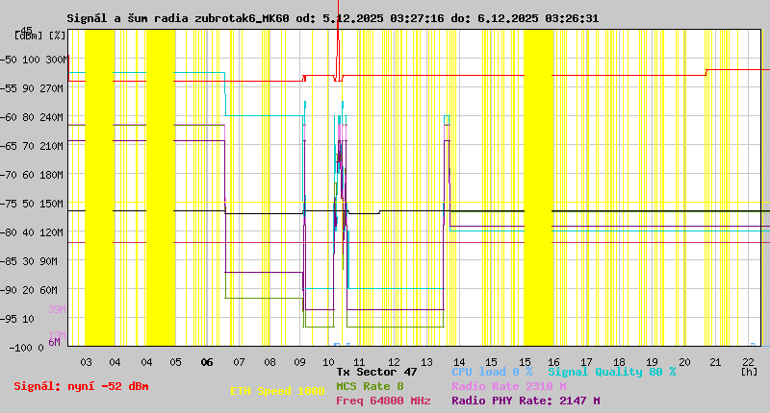Click the 'Radio Rate 2310 M' legend entry
This screenshot has width=770, height=413.
[x=509, y=386]
